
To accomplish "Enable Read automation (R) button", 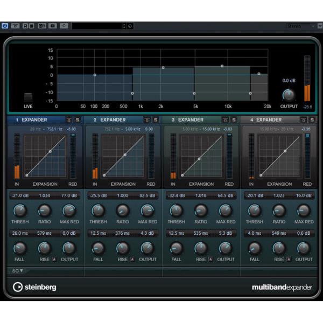I will [25, 26].
